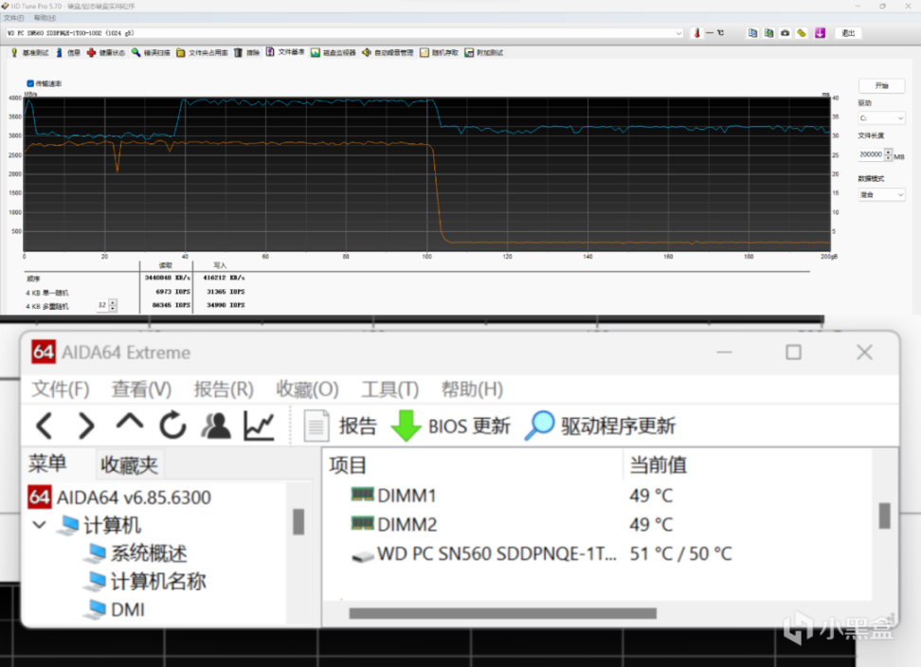Viewport: 921px width, 667px height.
Task: Click the AIDA64 line graph icon
Action: (259, 425)
